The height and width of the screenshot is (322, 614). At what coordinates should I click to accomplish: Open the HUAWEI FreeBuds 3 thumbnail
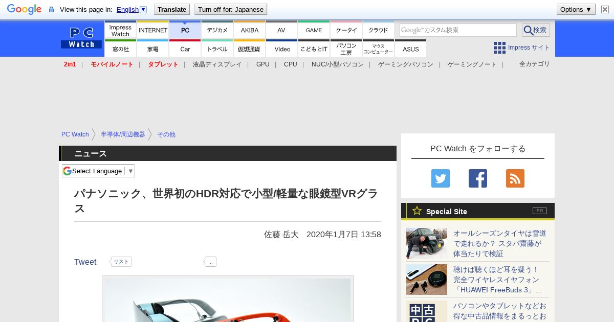pos(427,280)
